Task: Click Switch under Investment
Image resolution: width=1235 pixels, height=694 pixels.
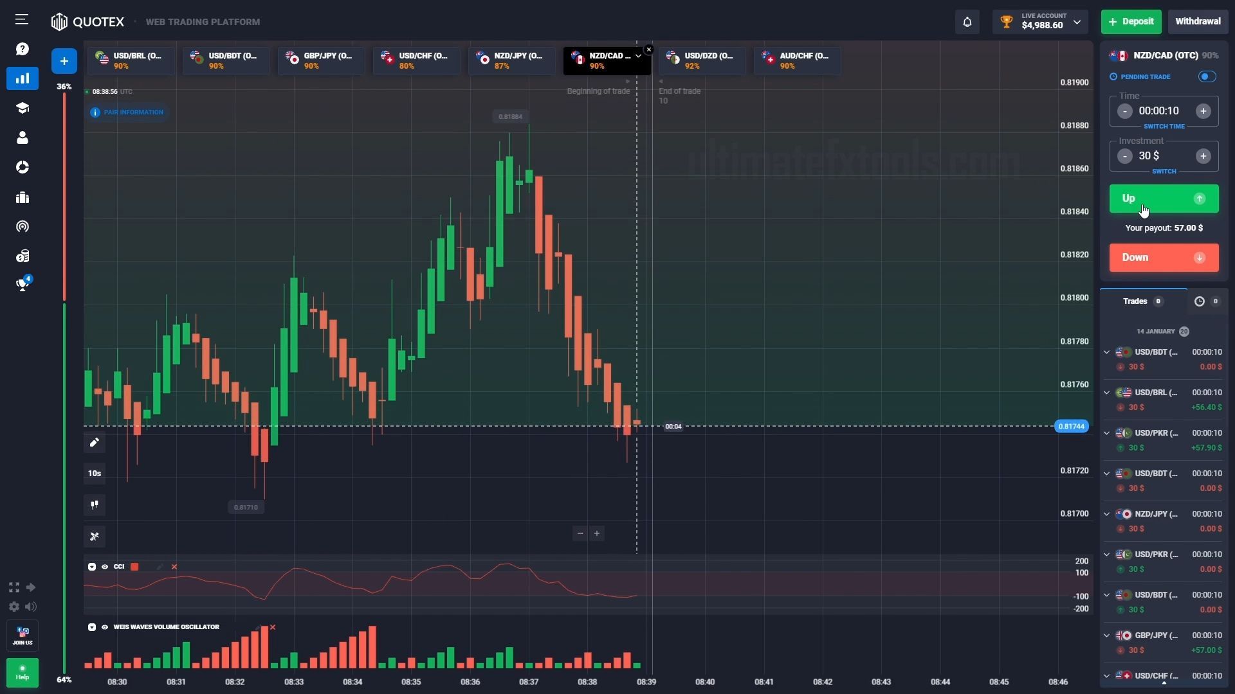Action: [x=1164, y=172]
